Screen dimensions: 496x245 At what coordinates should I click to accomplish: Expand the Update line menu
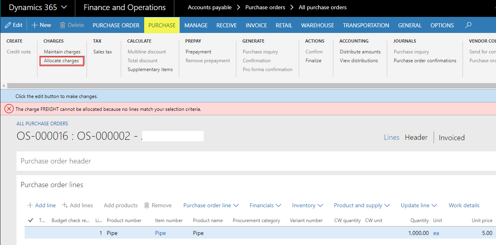click(x=419, y=205)
